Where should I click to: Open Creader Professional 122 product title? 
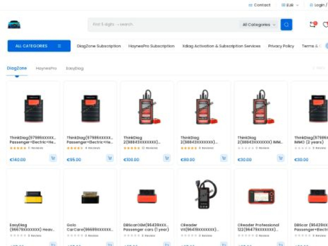[x=259, y=227]
